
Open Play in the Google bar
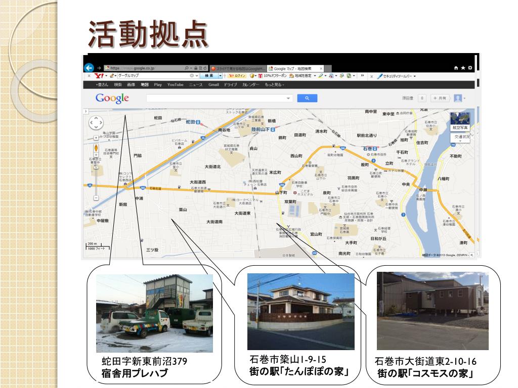(x=158, y=84)
